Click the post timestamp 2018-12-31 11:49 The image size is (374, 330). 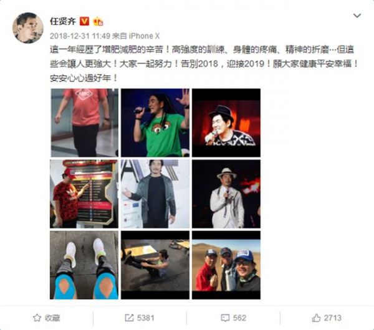coord(80,36)
